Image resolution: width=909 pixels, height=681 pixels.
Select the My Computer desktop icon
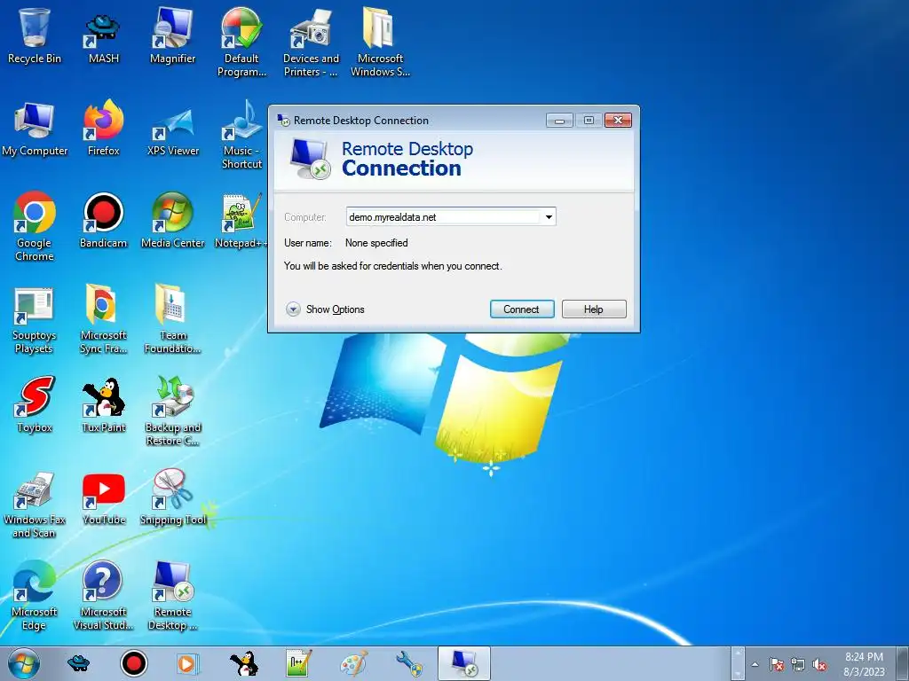pyautogui.click(x=35, y=129)
